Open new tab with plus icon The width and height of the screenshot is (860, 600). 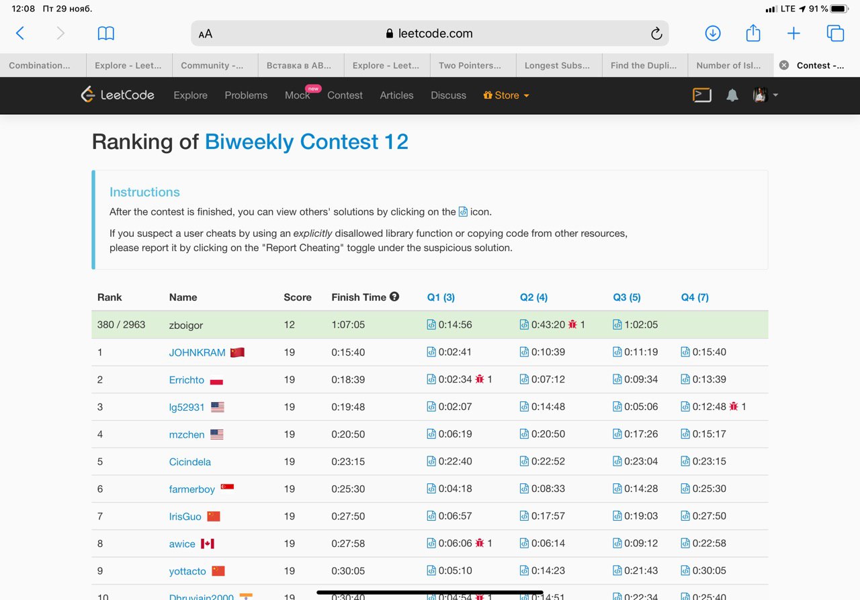coord(793,33)
